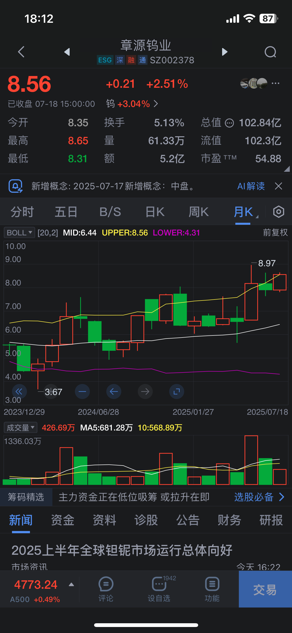Open the user avatars cluster
This screenshot has height=633, width=292.
click(254, 83)
